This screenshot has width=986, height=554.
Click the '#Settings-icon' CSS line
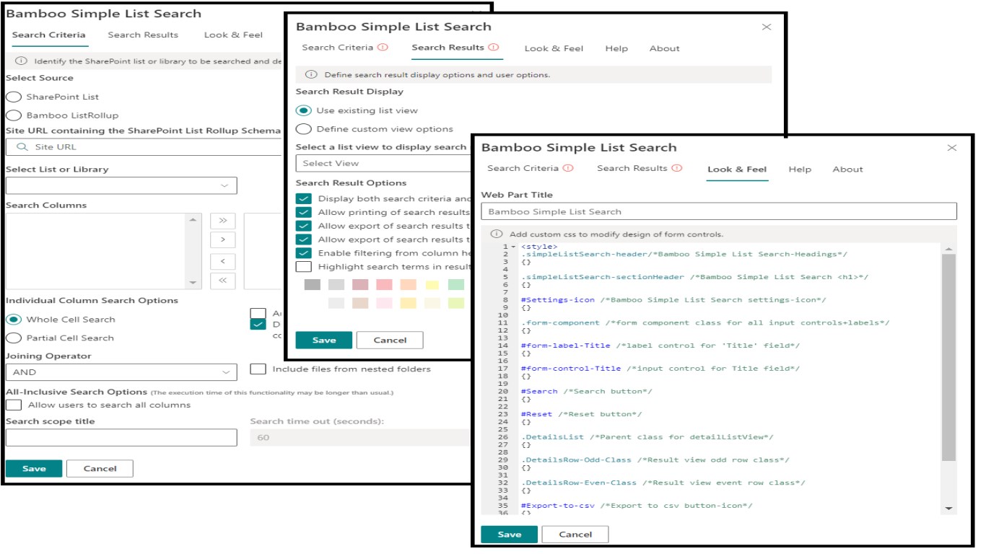[x=673, y=300]
